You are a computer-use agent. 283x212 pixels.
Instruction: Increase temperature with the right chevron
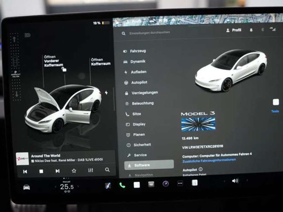click(x=78, y=187)
